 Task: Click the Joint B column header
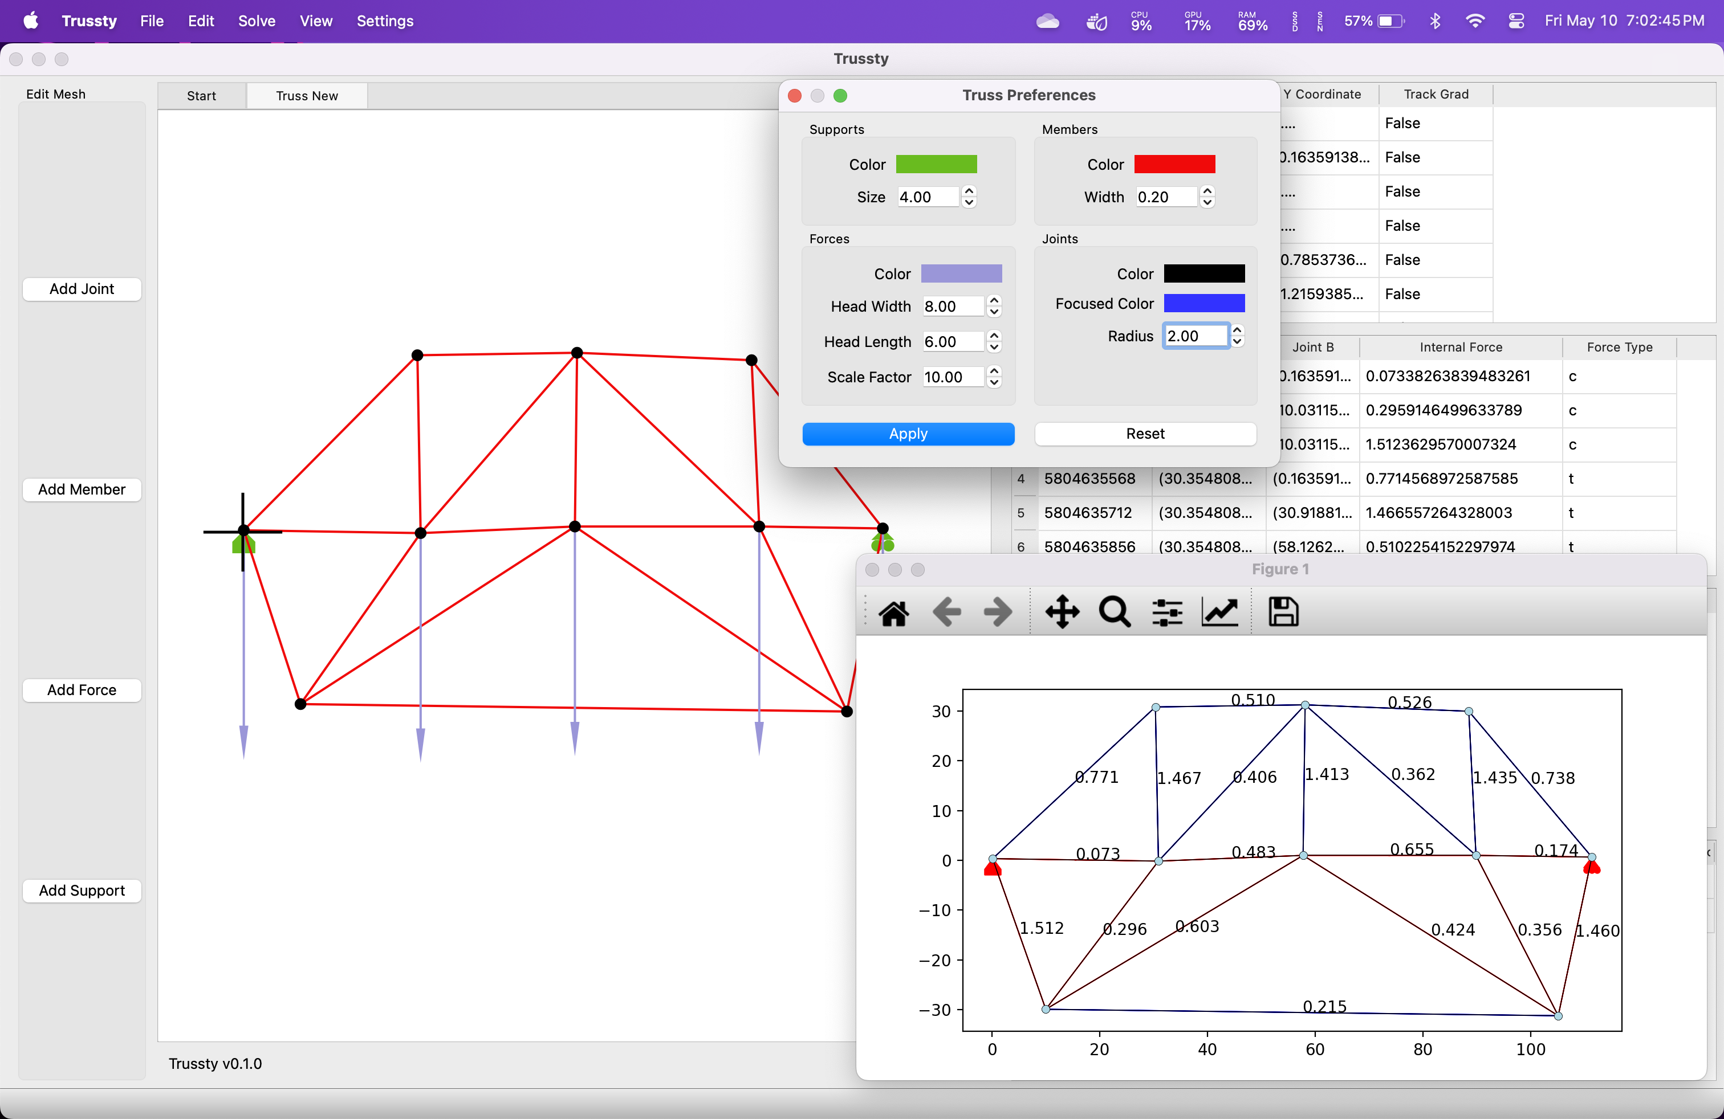click(1312, 348)
